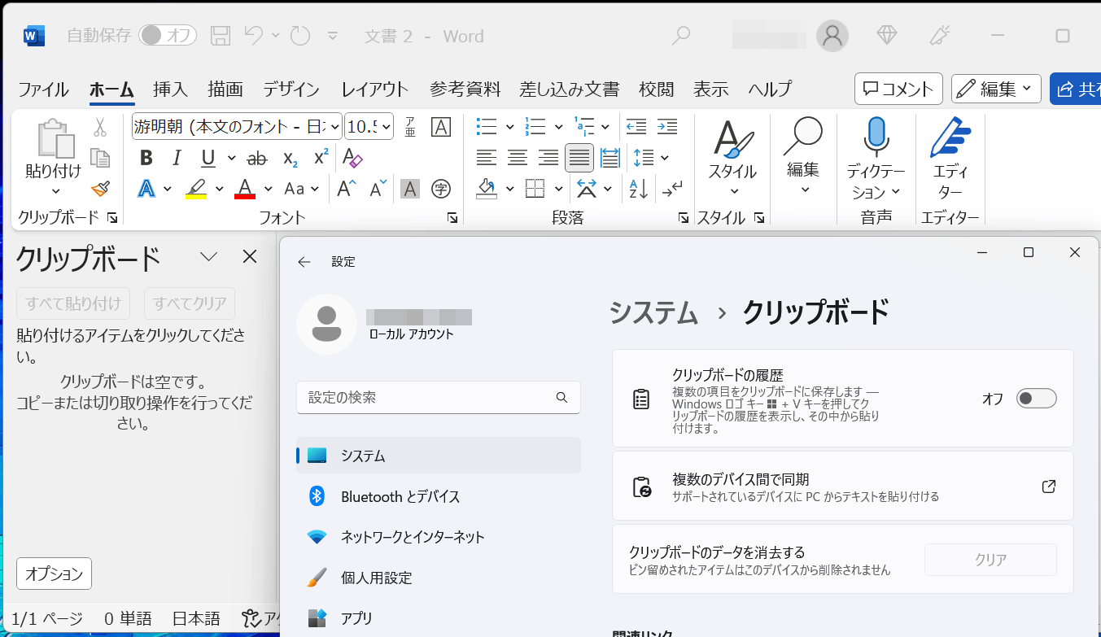The width and height of the screenshot is (1101, 637).
Task: Switch to the 挿入 tab
Action: point(170,89)
